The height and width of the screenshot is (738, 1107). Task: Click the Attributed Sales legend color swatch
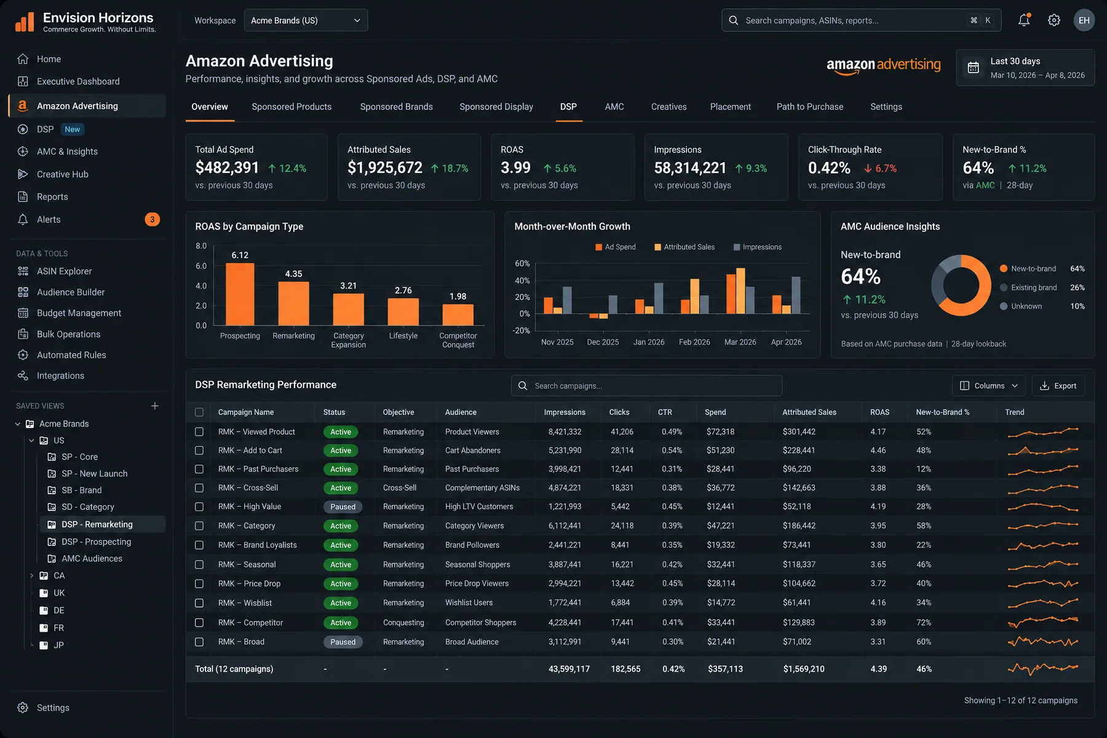(x=658, y=247)
